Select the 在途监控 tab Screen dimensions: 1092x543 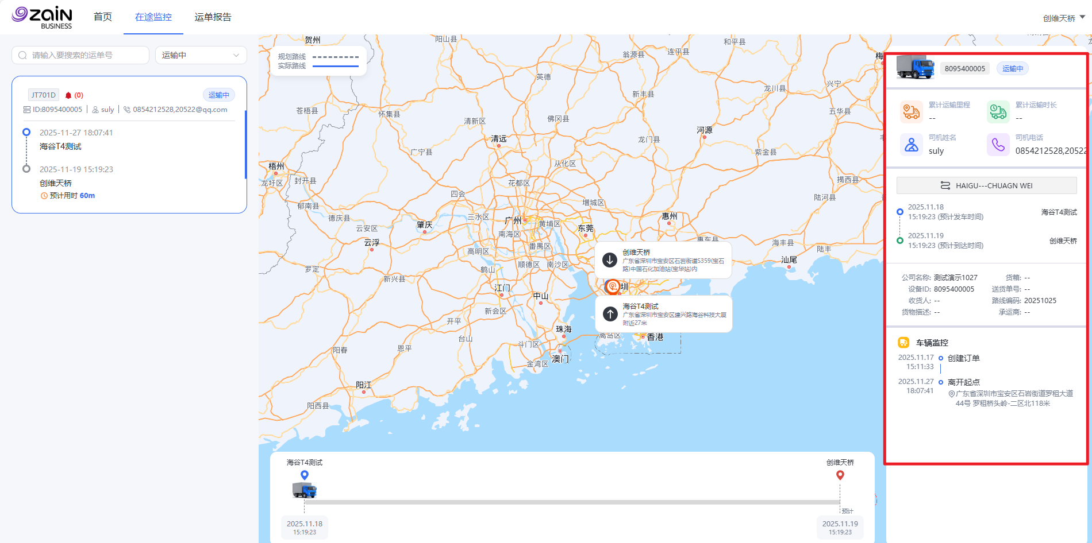pyautogui.click(x=153, y=17)
